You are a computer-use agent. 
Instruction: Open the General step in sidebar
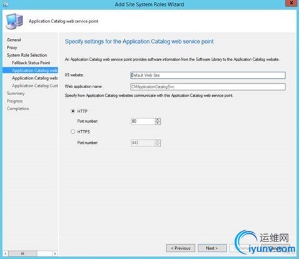pyautogui.click(x=14, y=40)
